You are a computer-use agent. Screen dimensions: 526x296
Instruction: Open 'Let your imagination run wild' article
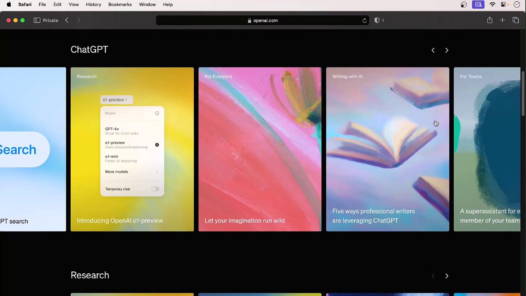point(260,149)
